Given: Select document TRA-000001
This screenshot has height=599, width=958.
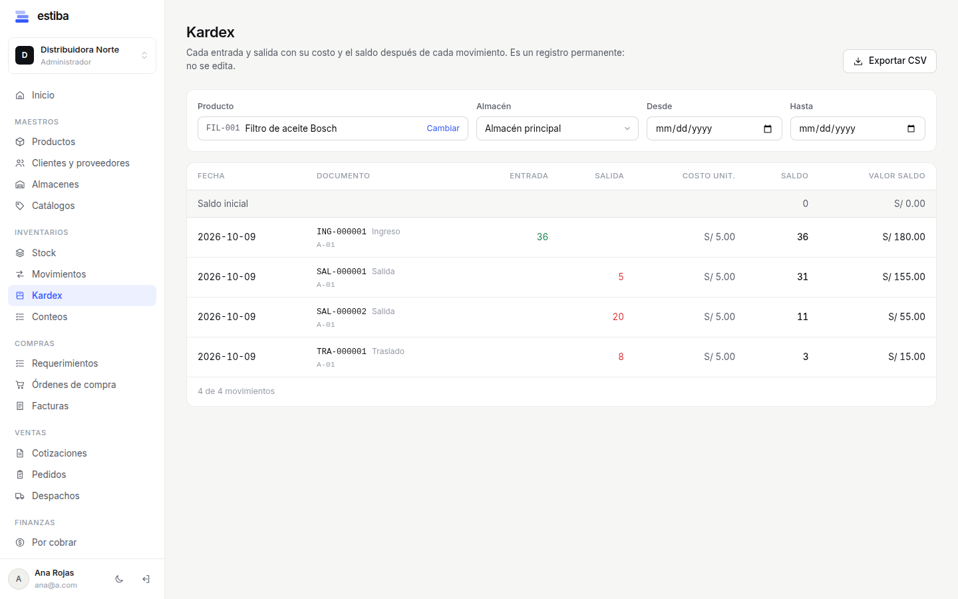Looking at the screenshot, I should click(x=341, y=351).
